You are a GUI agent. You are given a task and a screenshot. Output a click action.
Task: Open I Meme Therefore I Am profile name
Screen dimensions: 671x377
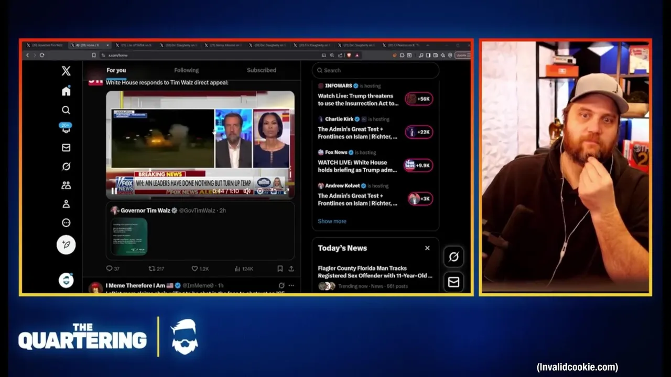(135, 285)
